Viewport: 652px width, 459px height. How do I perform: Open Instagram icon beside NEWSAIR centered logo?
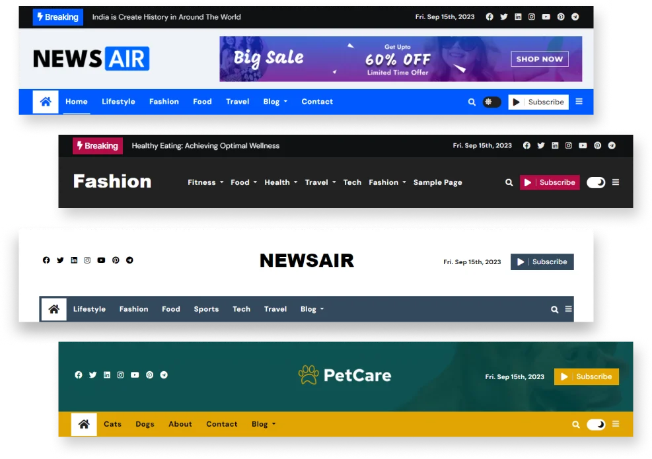pos(87,260)
